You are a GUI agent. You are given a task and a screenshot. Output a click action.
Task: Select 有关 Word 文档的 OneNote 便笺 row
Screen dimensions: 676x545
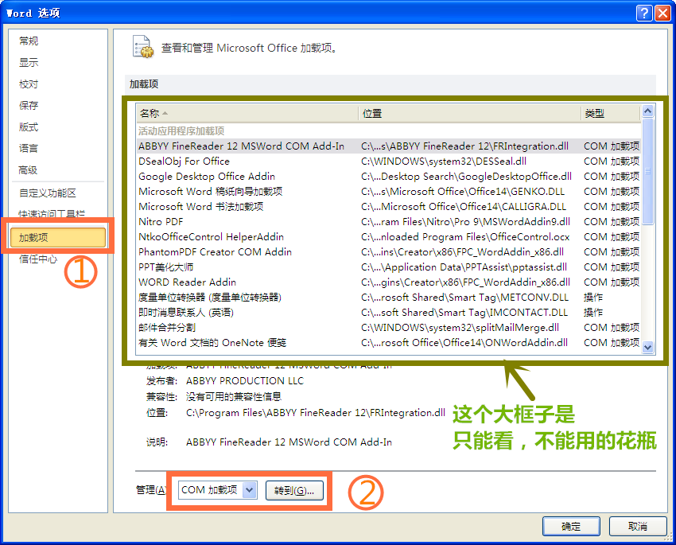tap(388, 342)
